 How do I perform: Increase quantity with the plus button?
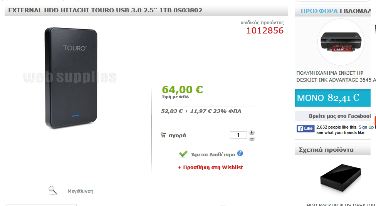pyautogui.click(x=252, y=132)
